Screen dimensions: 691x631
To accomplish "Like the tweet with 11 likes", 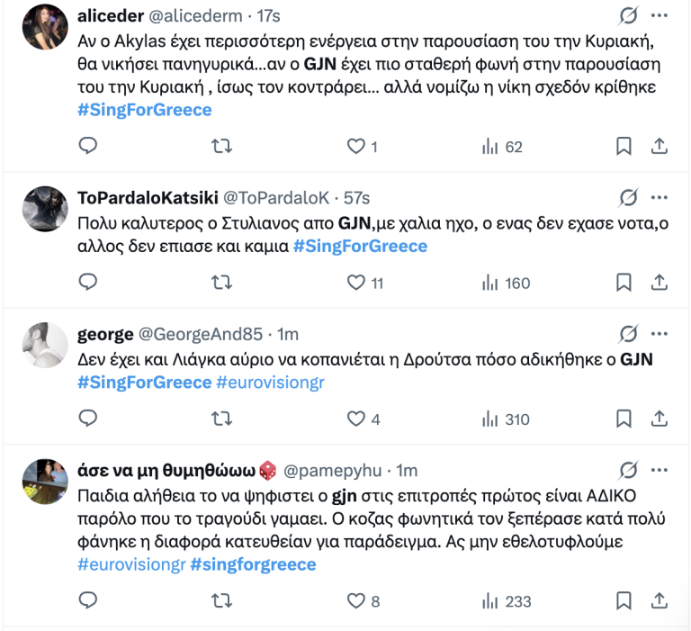I will (356, 283).
